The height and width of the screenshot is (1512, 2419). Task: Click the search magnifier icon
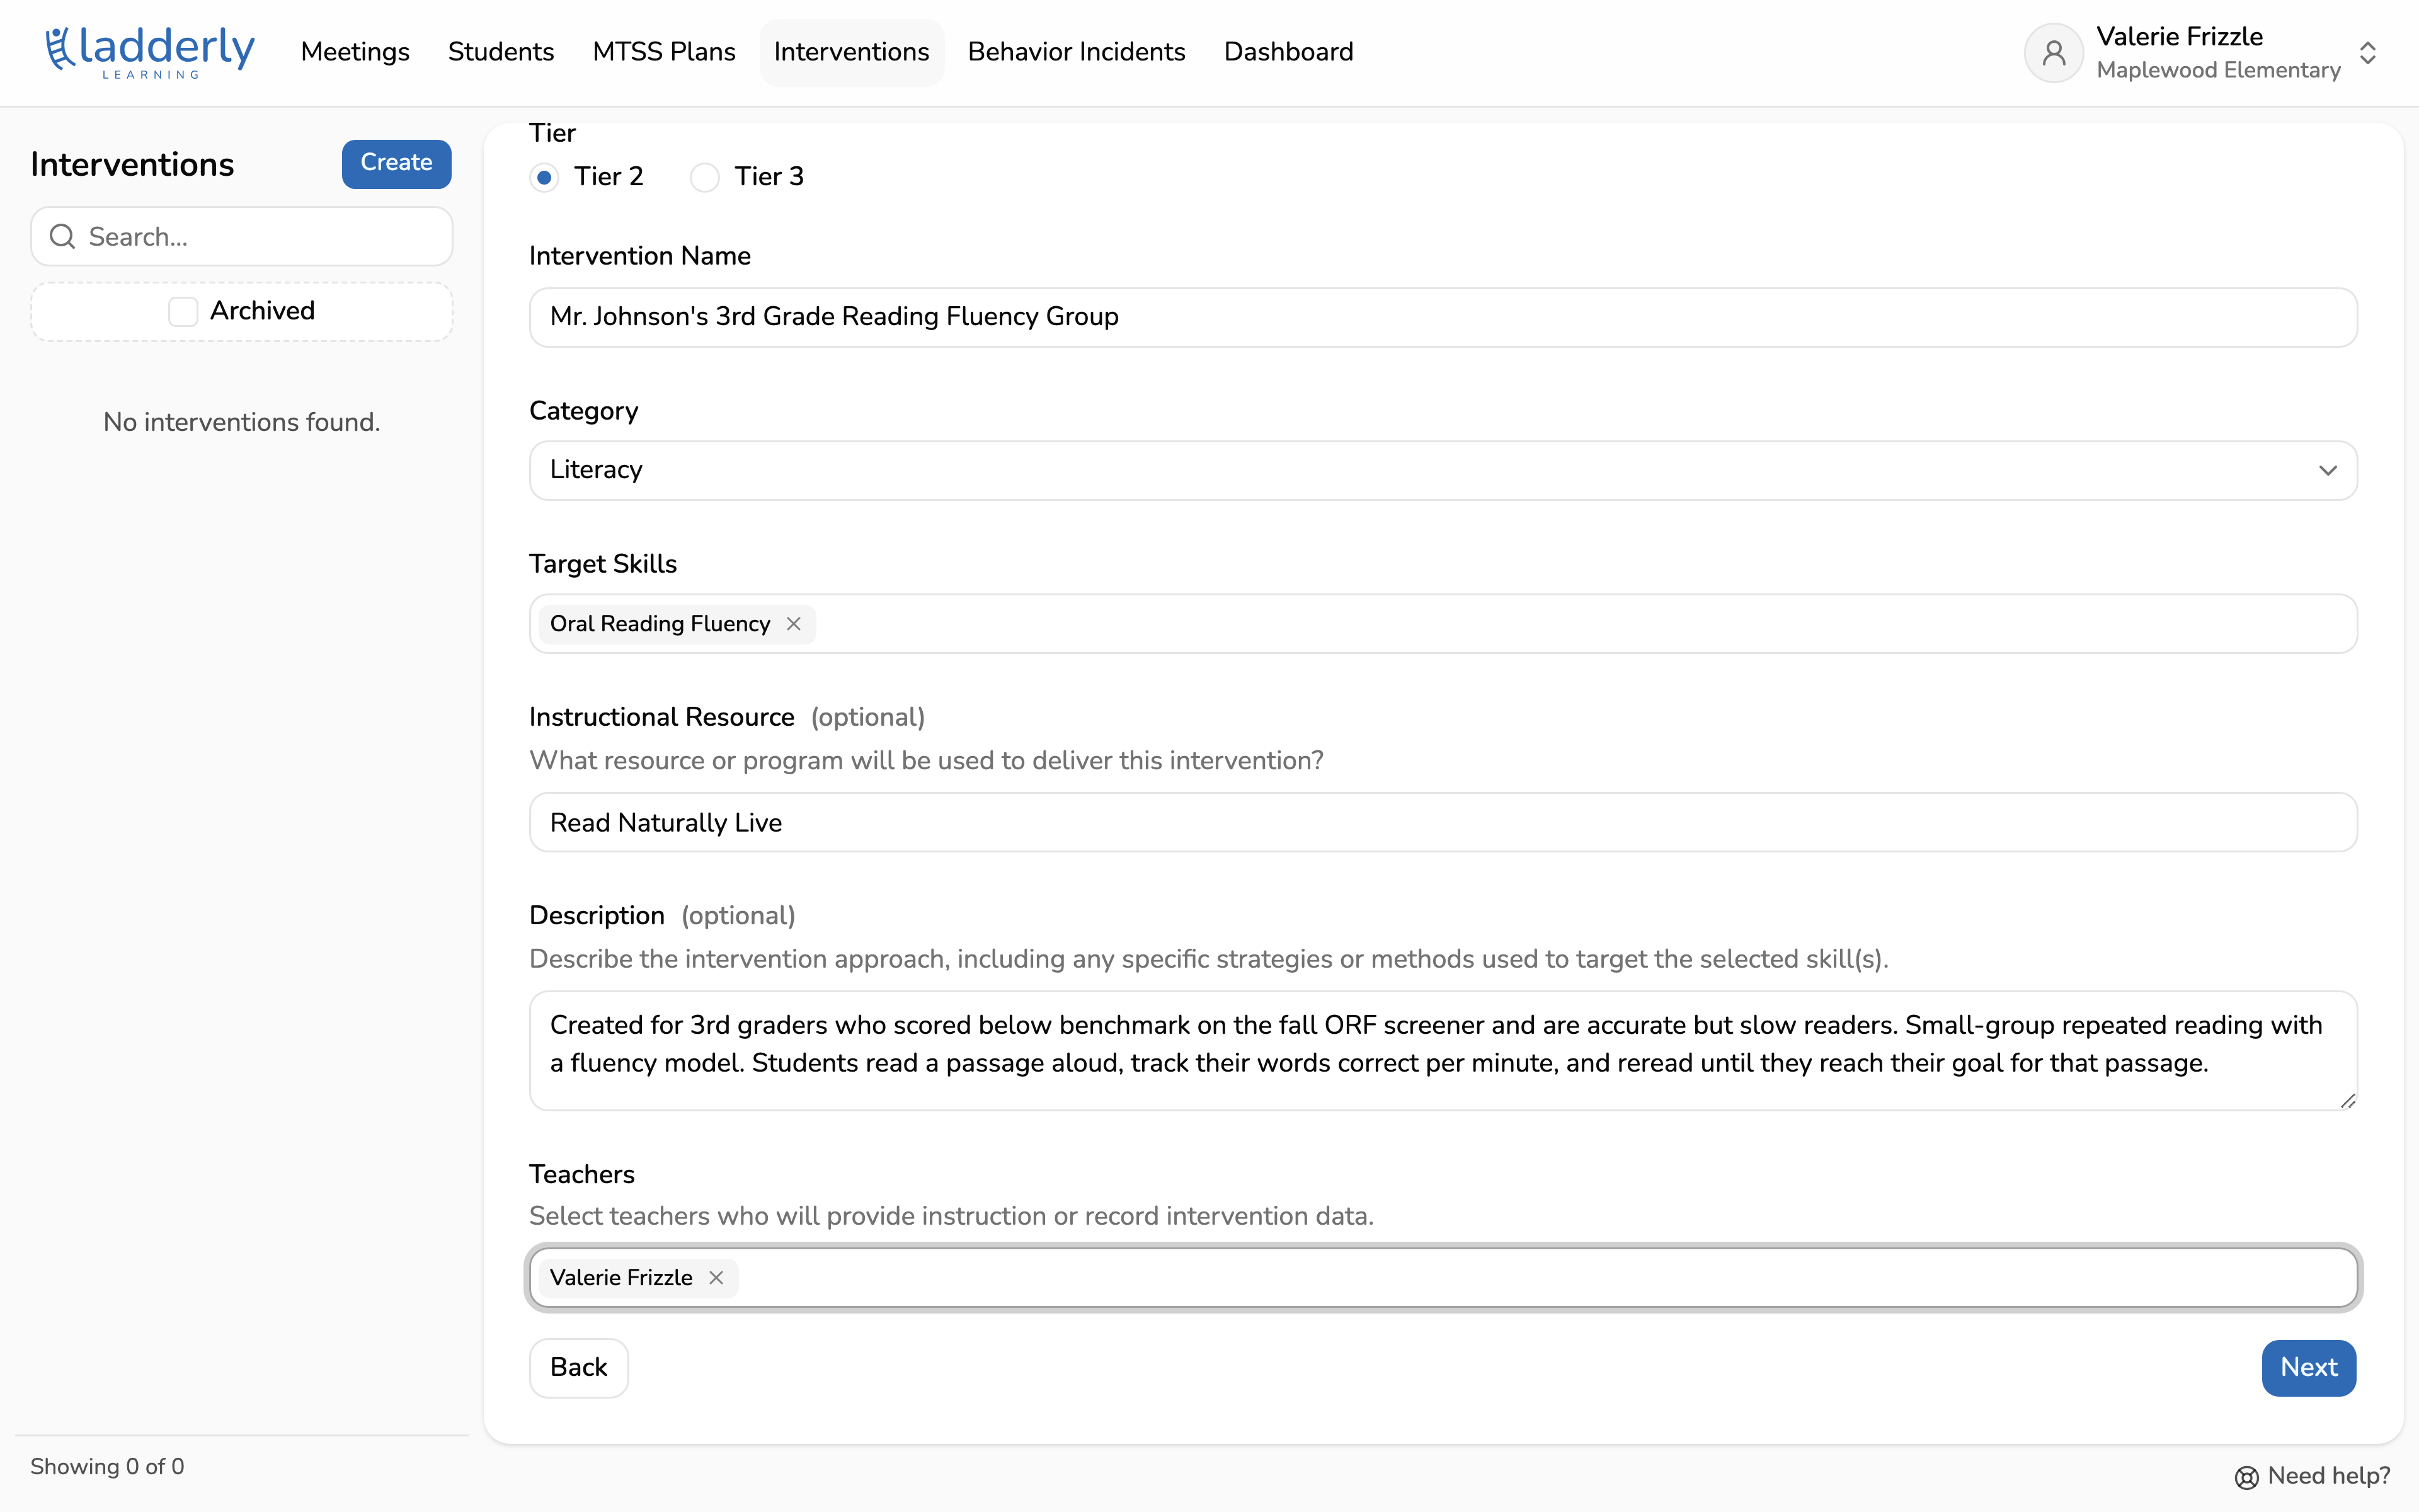63,236
